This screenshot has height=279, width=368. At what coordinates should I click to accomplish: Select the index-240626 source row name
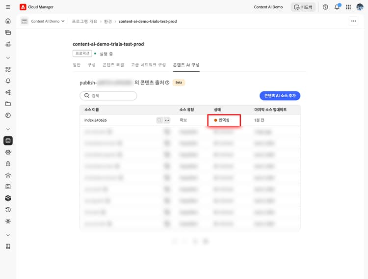96,120
